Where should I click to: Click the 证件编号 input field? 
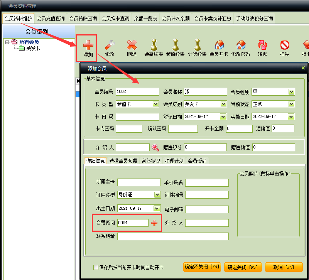coord(207,195)
